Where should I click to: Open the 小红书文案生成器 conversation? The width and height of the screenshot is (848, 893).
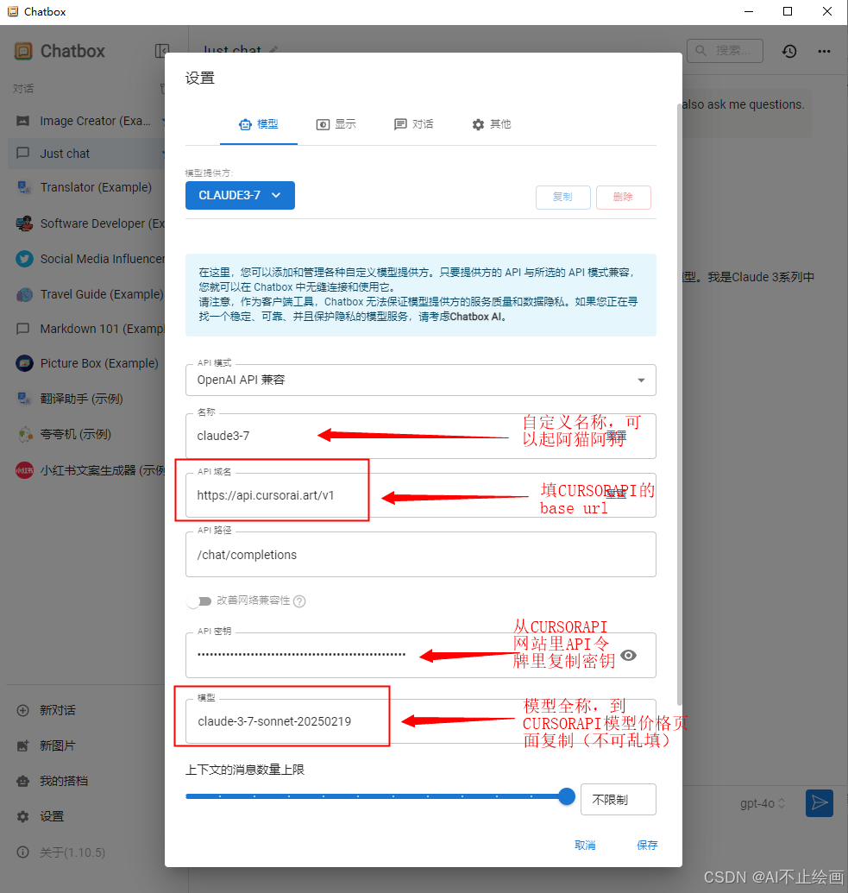coord(86,470)
